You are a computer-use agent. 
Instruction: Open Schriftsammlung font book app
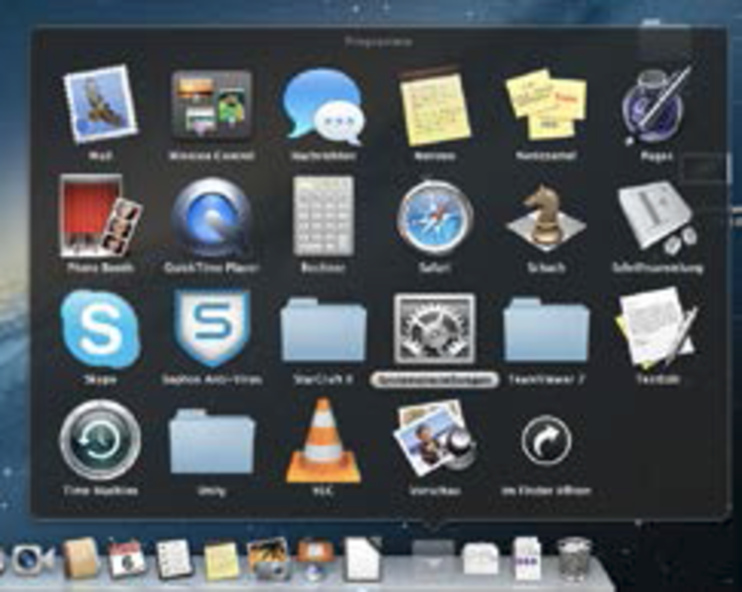tap(657, 217)
